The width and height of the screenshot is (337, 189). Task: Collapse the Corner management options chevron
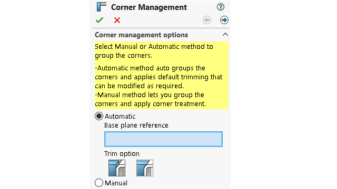coord(225,34)
